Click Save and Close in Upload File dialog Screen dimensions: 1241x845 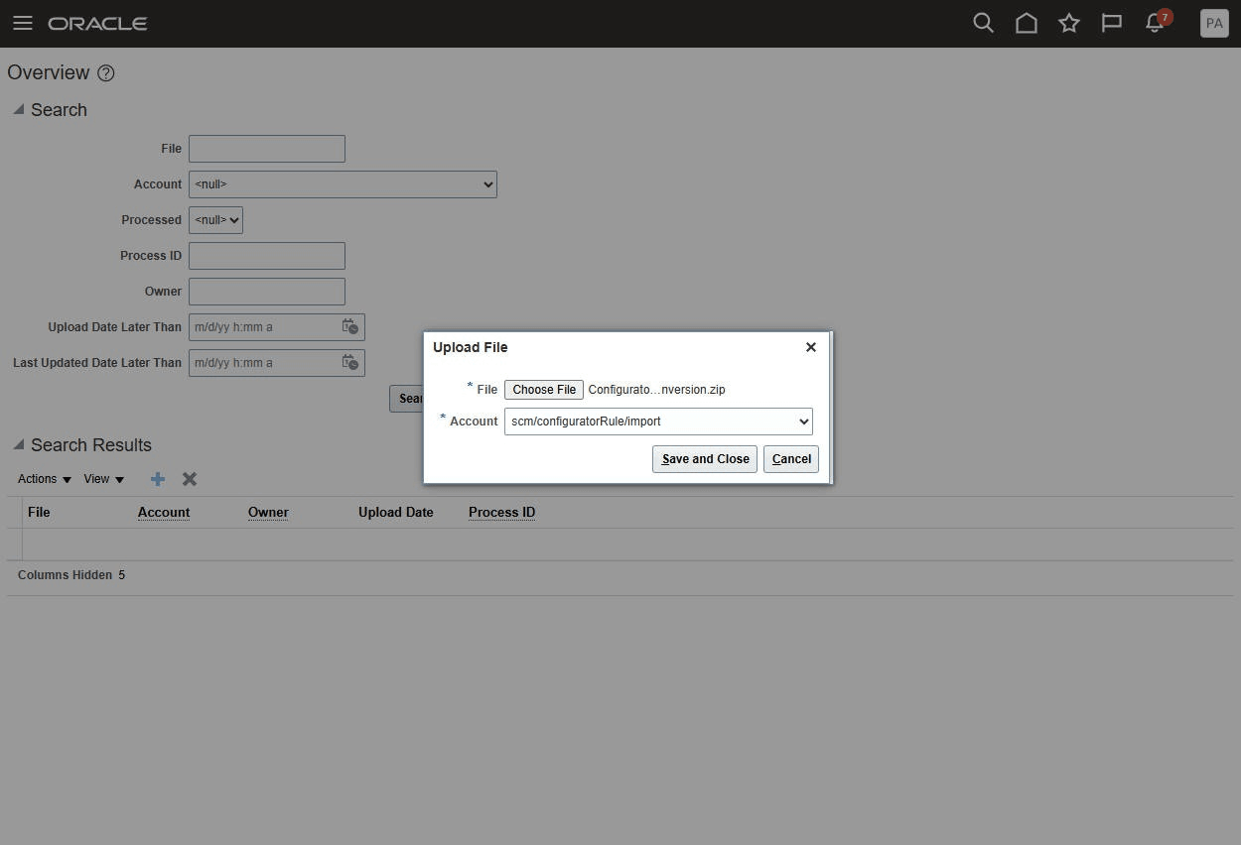coord(705,458)
